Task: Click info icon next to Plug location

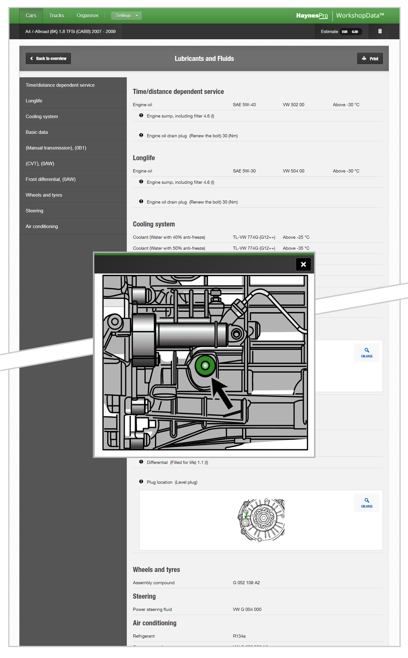Action: (x=141, y=482)
